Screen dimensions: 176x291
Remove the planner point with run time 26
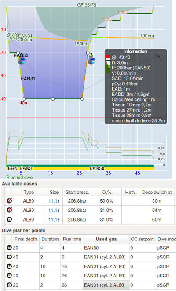tap(9, 276)
